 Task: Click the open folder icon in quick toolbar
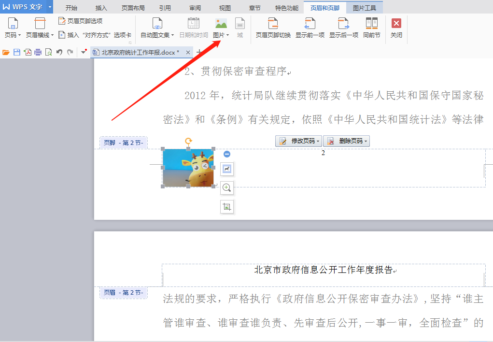[6, 52]
